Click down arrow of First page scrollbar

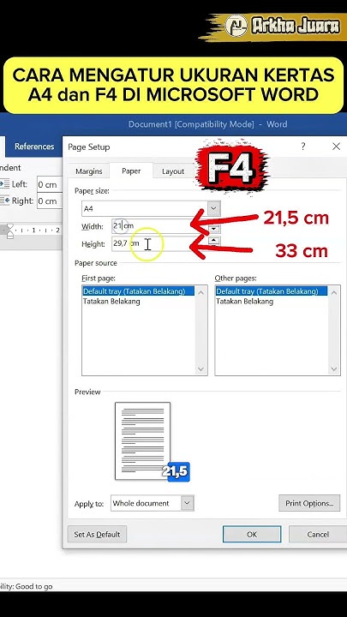coord(201,369)
